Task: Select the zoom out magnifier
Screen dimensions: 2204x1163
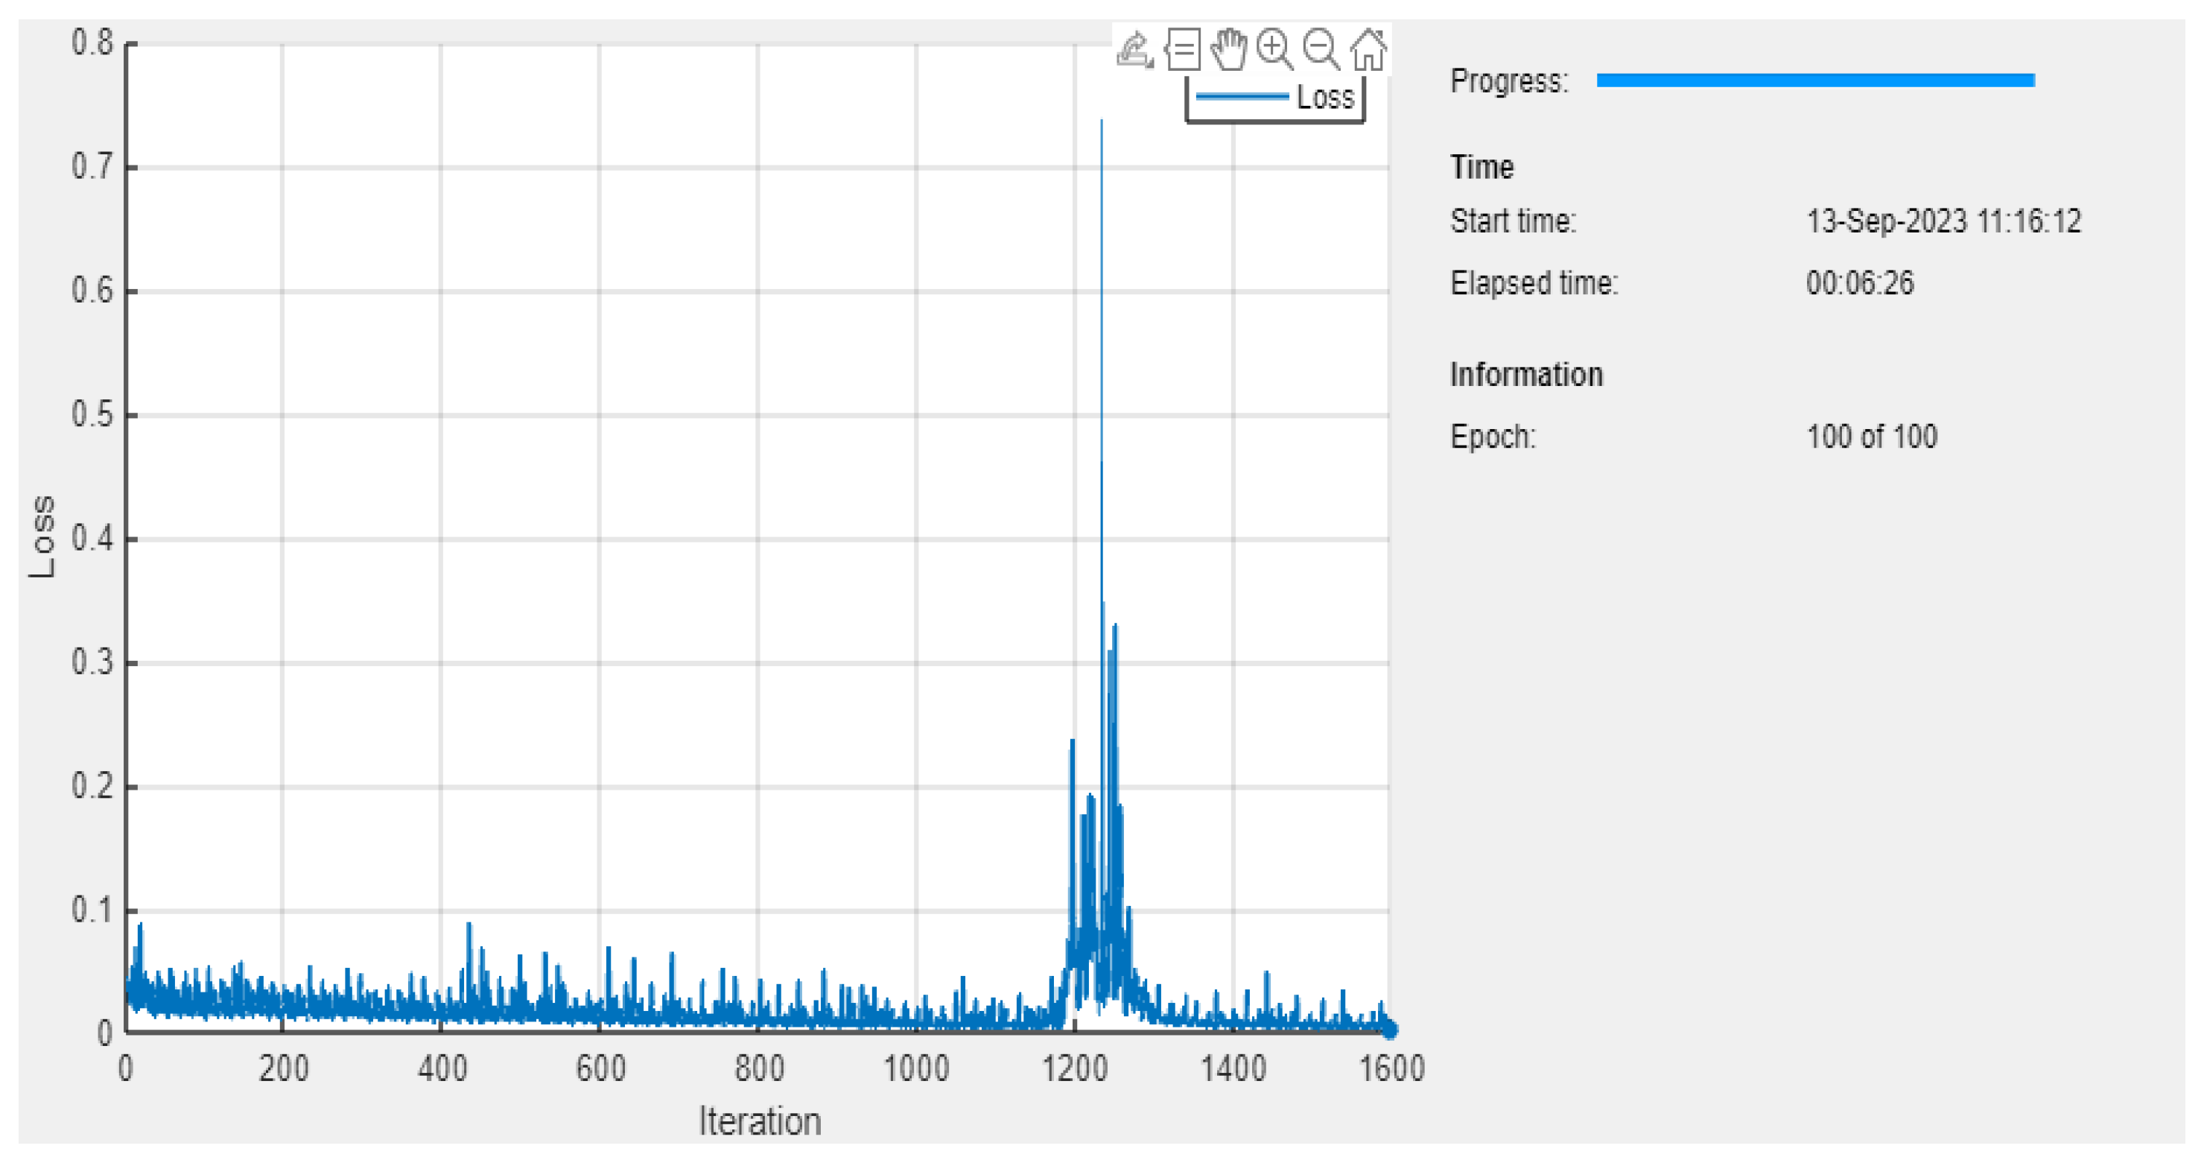Action: (1321, 48)
